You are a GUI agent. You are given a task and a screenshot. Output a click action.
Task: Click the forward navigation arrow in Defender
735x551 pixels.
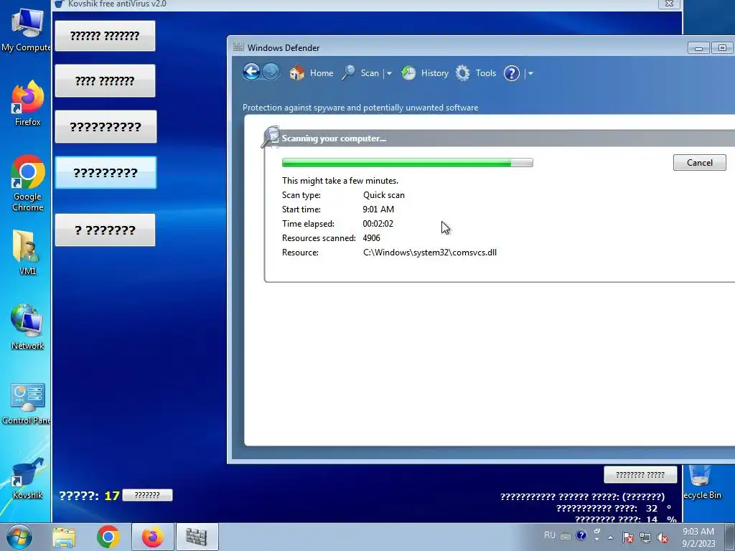271,72
